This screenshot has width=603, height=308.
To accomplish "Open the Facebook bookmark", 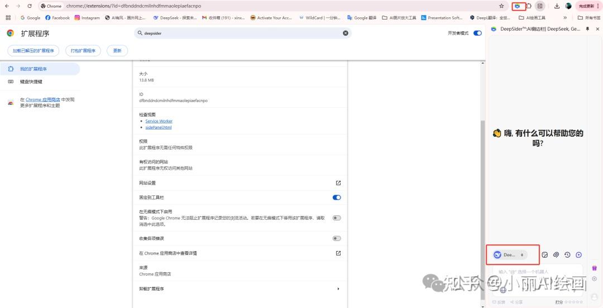I will pos(58,18).
